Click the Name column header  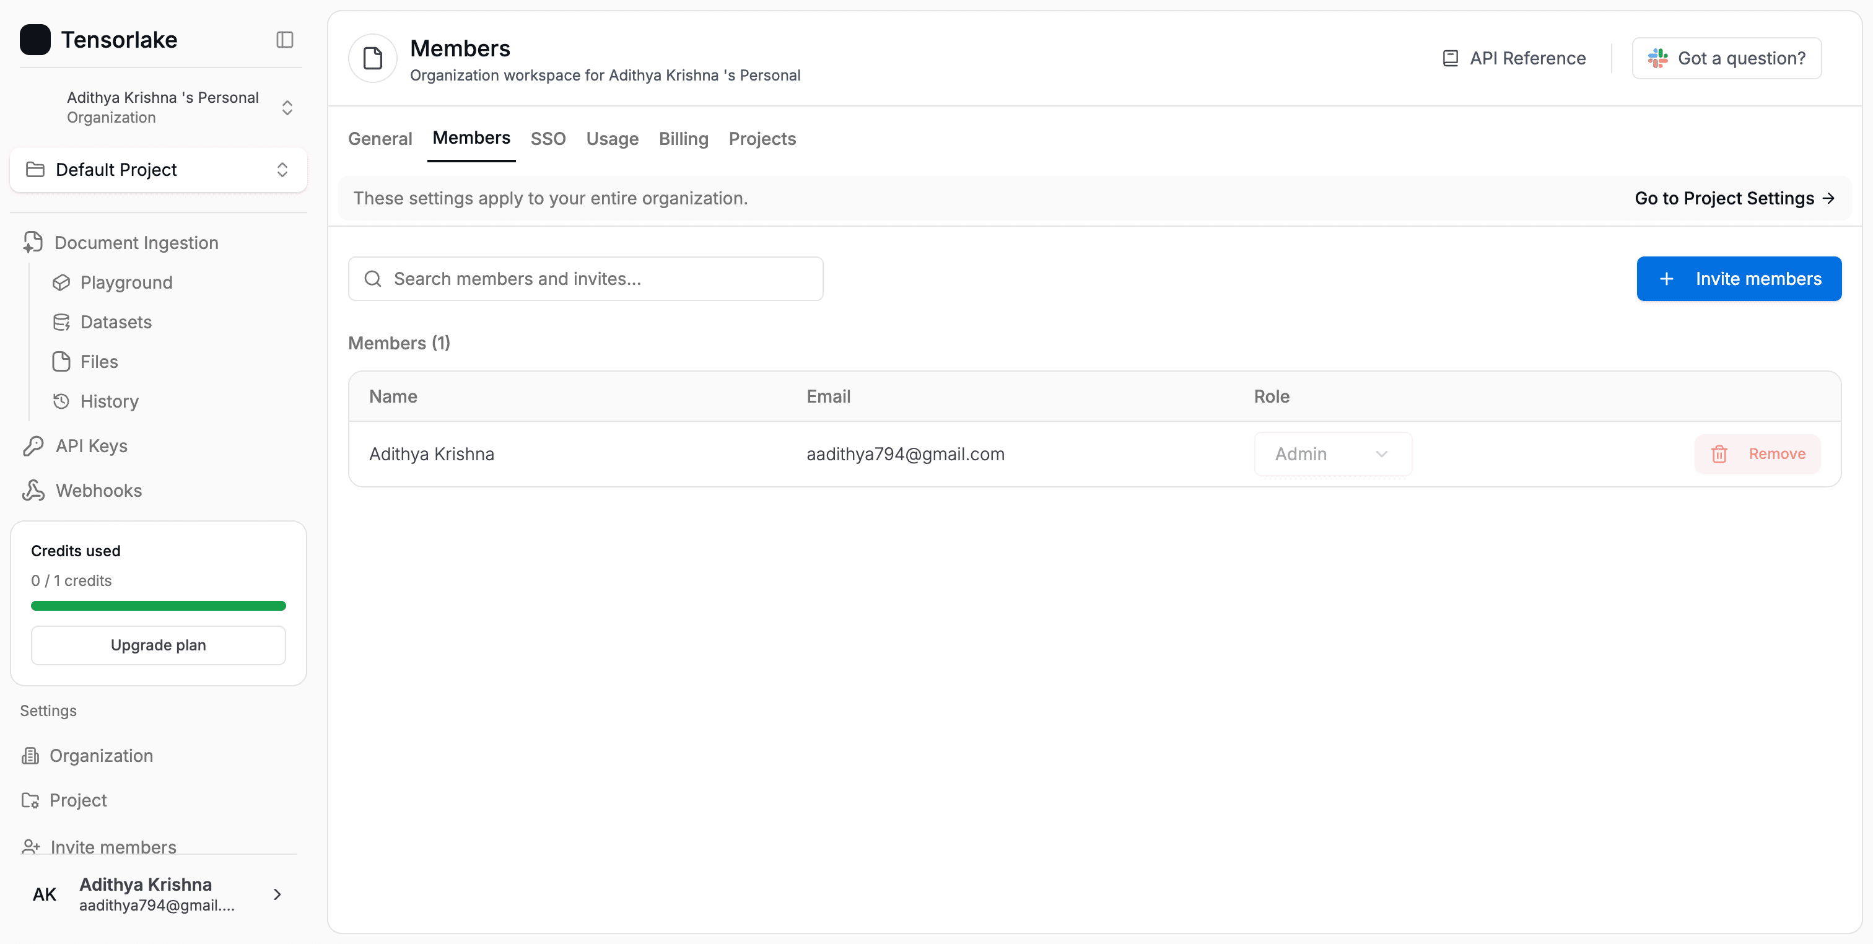[x=393, y=396]
